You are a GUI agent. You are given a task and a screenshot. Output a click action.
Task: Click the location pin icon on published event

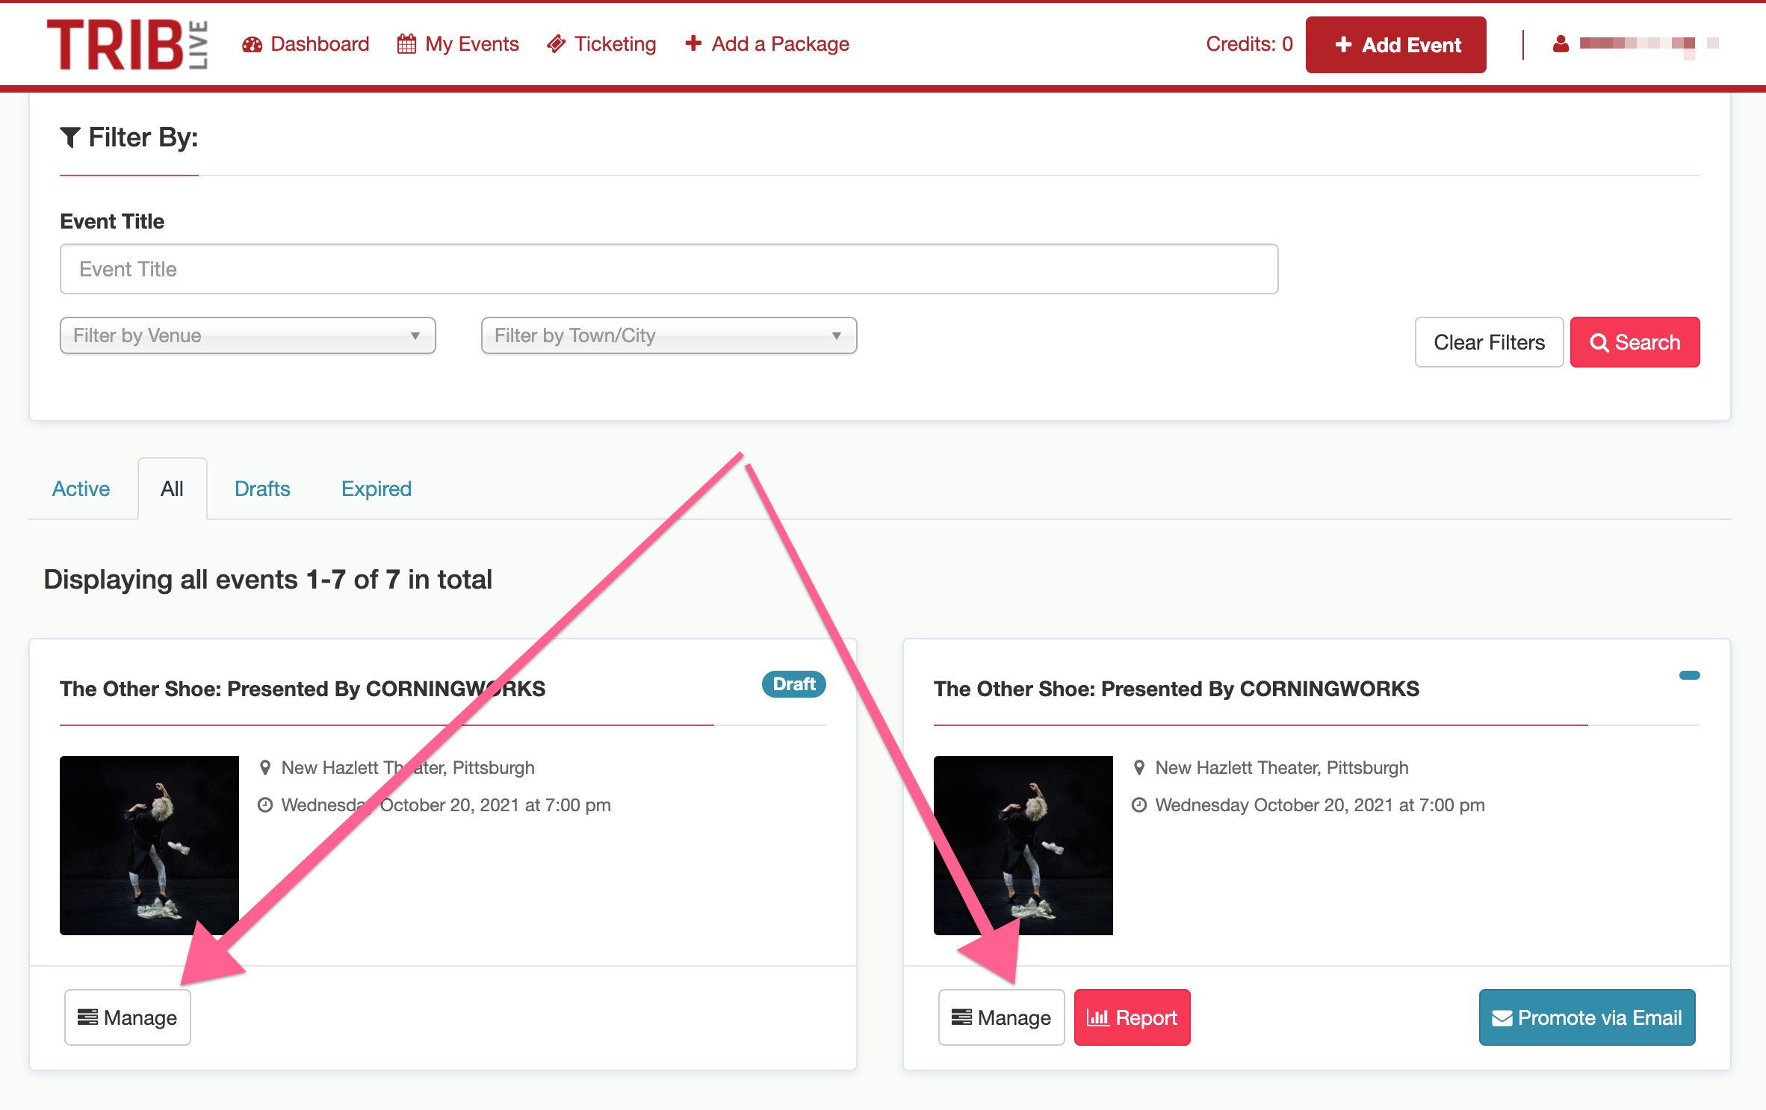coord(1138,767)
